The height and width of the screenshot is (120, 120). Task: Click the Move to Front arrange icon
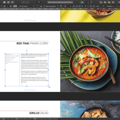tap(113, 2)
